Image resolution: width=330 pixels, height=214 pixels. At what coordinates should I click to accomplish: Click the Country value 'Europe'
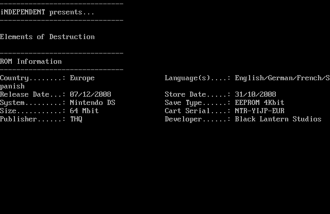click(x=82, y=78)
